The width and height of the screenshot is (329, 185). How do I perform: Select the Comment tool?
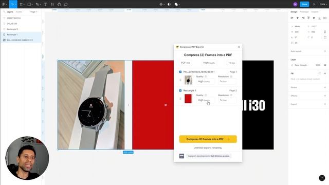66,4
